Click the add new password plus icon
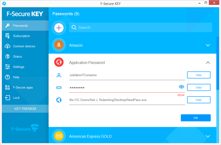Screen dimensions: 221x145 [59, 28]
